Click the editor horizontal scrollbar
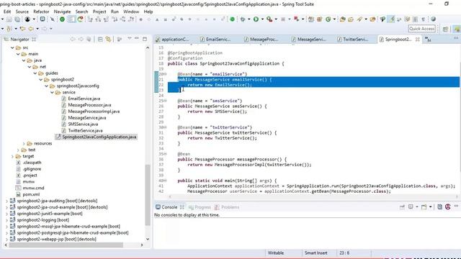 [313, 196]
